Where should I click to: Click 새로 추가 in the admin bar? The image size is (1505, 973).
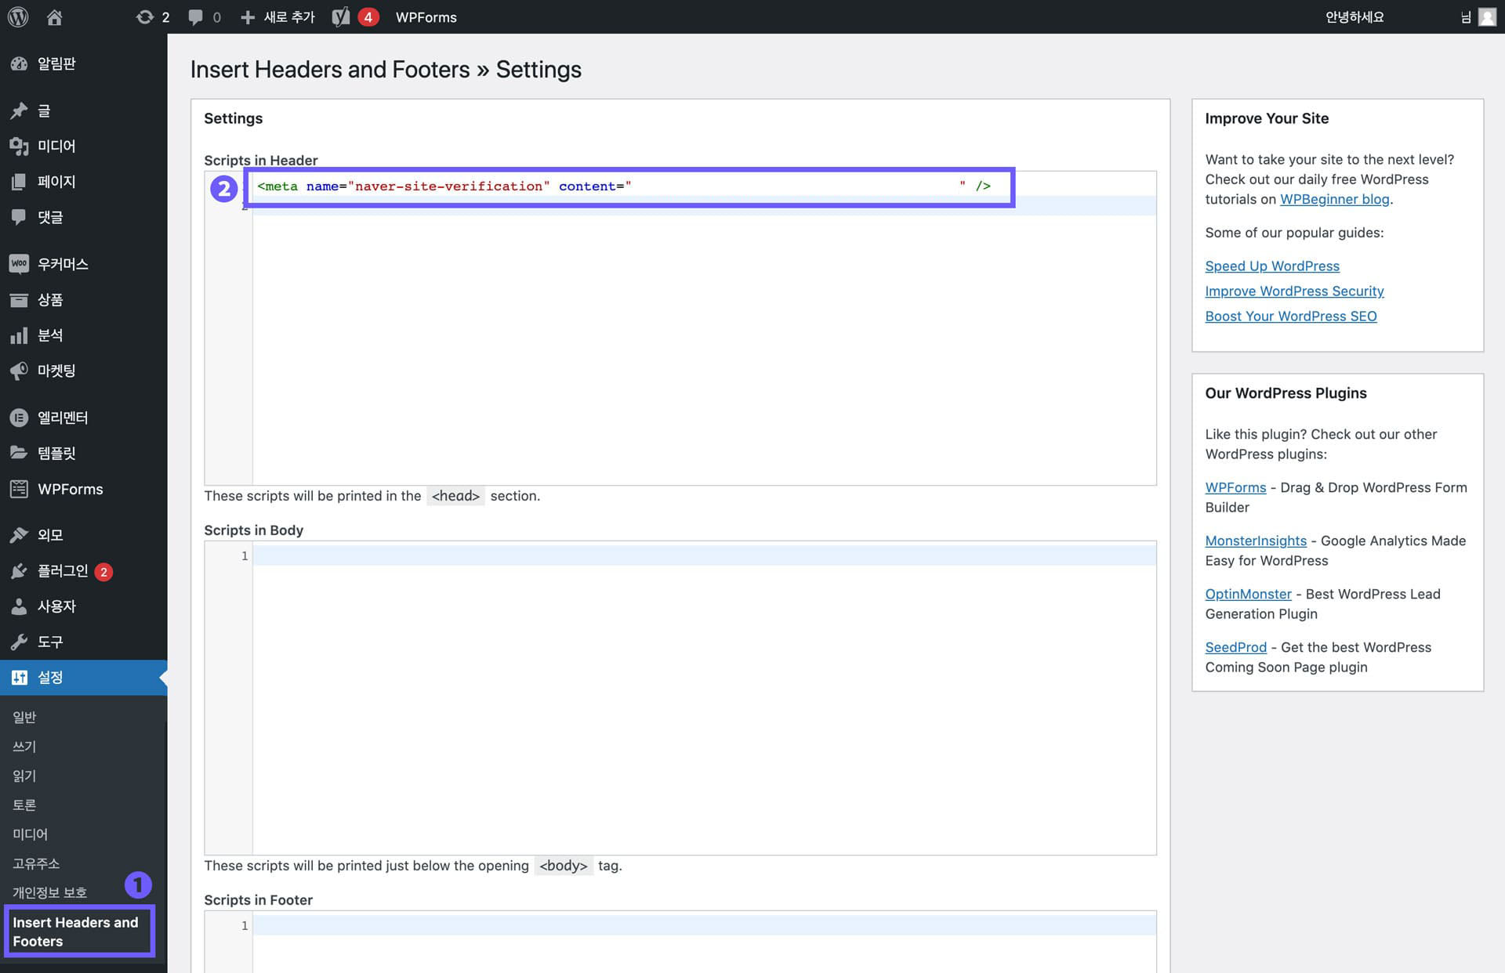(x=278, y=16)
